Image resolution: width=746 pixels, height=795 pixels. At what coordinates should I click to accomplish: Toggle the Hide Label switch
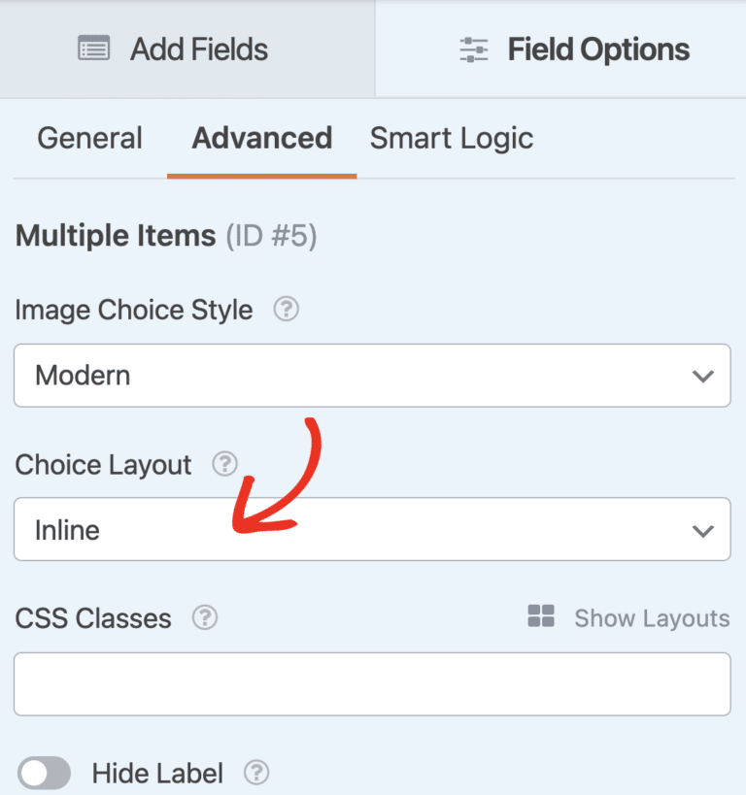(x=45, y=774)
